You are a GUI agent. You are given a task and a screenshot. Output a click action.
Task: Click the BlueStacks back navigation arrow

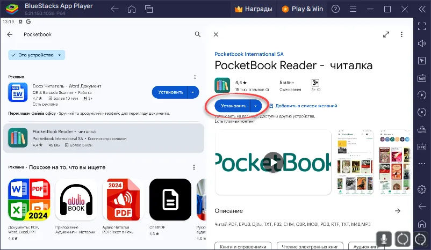click(x=114, y=9)
